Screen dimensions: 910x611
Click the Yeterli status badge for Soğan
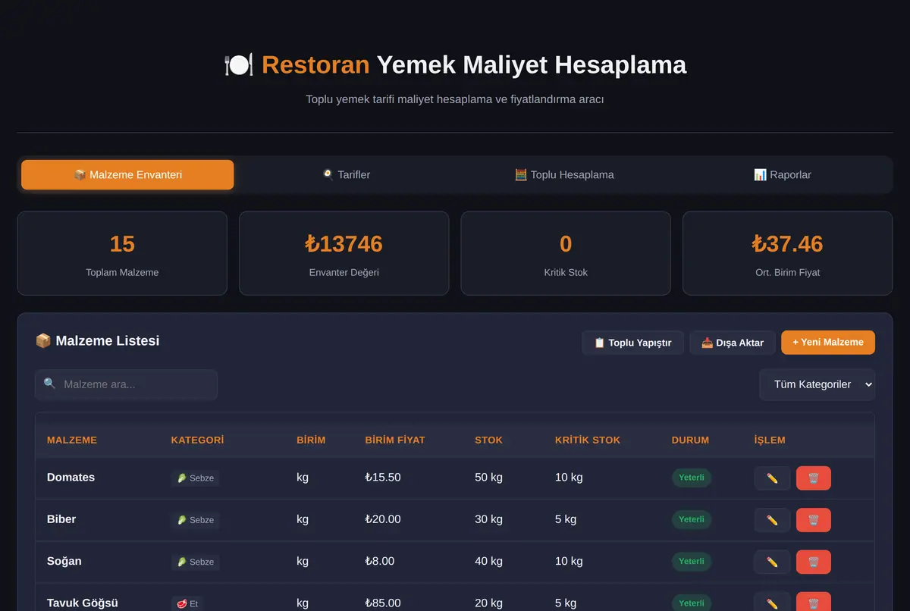tap(692, 561)
